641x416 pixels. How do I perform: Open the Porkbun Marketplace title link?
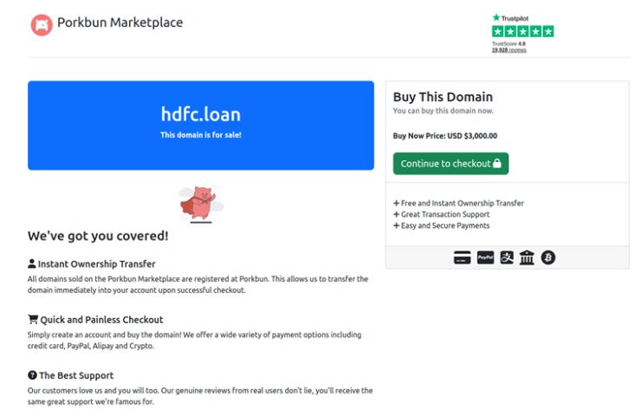pos(120,23)
